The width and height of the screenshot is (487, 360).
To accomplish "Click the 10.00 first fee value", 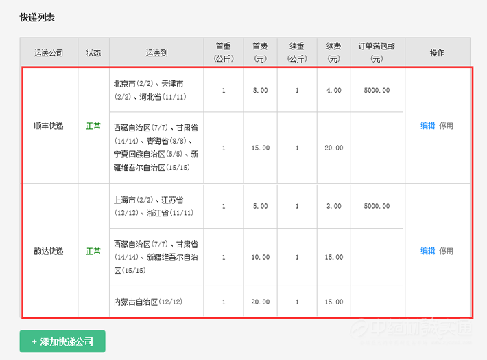I will click(260, 257).
